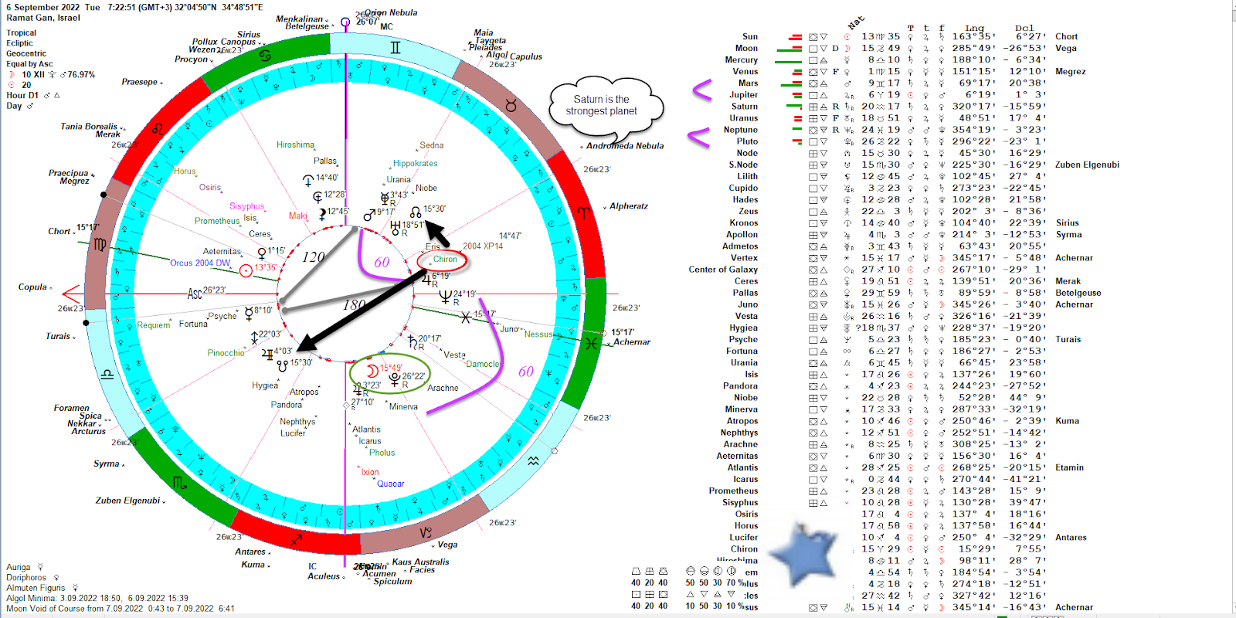Select the Saturn symbol at 20°17' in the chart
The image size is (1236, 618).
pyautogui.click(x=413, y=340)
